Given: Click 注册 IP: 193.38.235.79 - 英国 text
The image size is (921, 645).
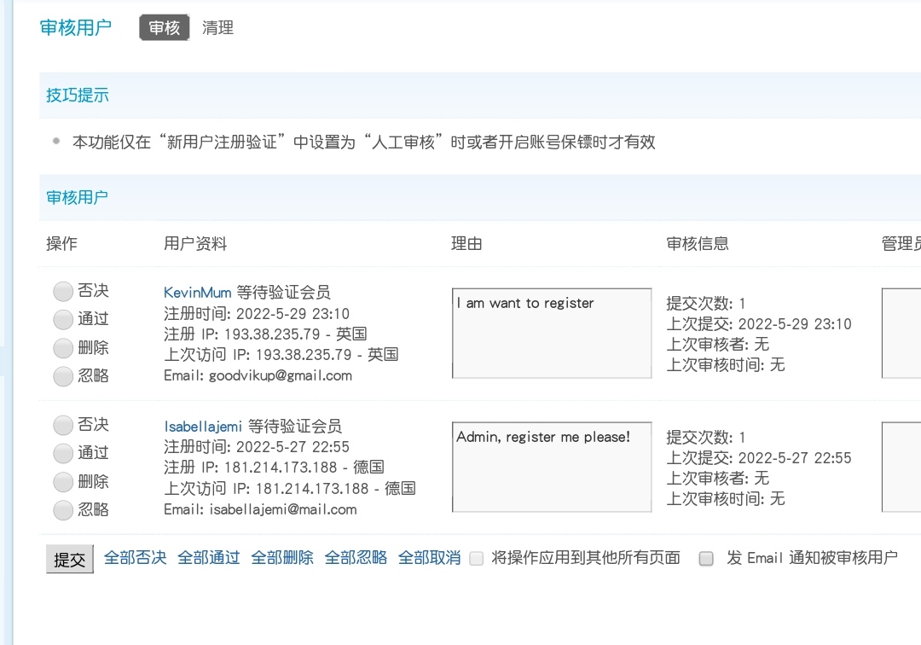Looking at the screenshot, I should [265, 334].
